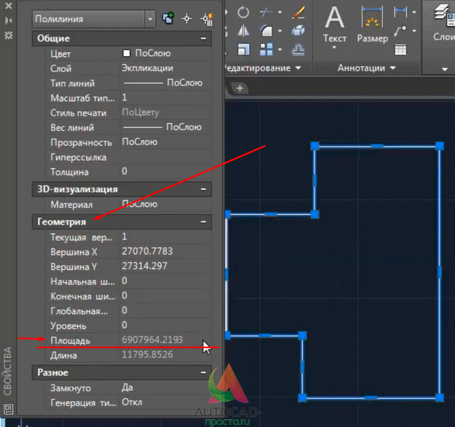The image size is (455, 427).
Task: Click the Конечная ши... value field
Action: [166, 296]
